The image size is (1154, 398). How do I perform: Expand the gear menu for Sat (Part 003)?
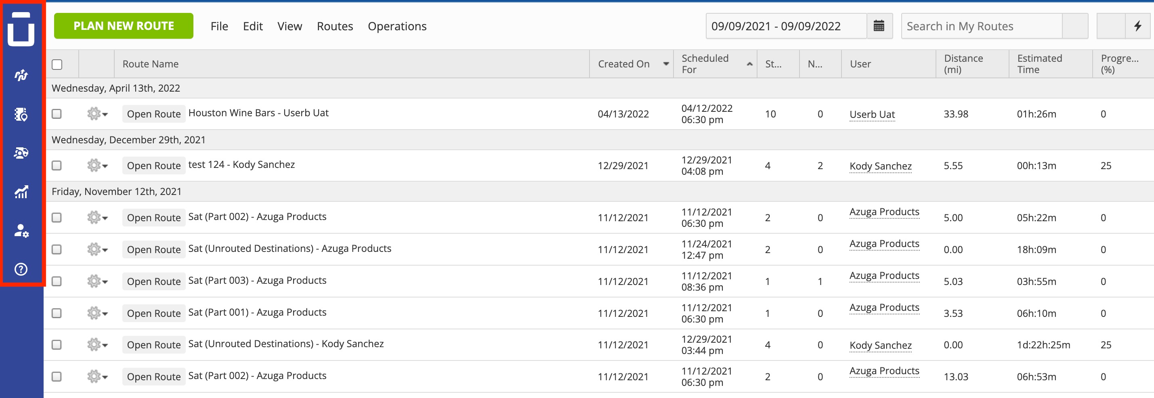(x=97, y=281)
